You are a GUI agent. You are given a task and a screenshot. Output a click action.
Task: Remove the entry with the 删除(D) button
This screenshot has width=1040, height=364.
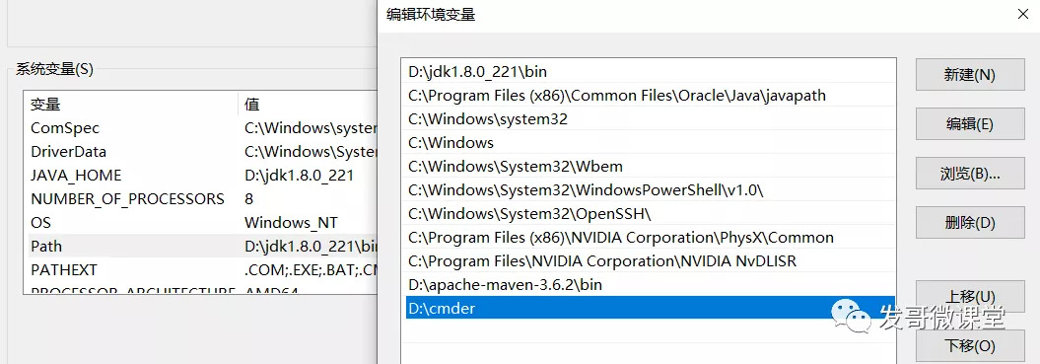[969, 223]
